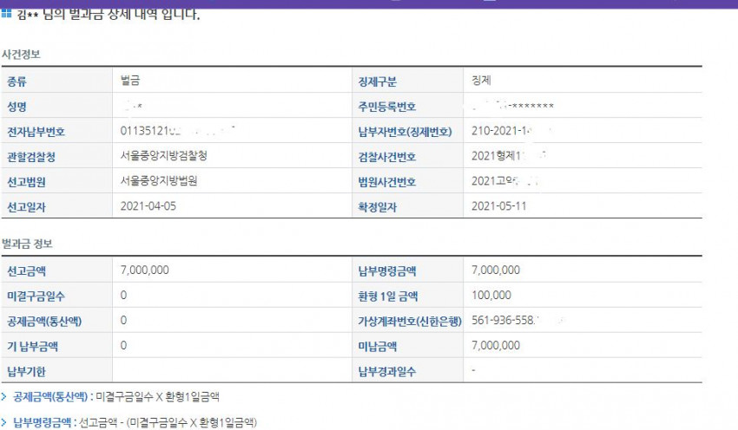Click the 선고금액 label

tap(26, 271)
